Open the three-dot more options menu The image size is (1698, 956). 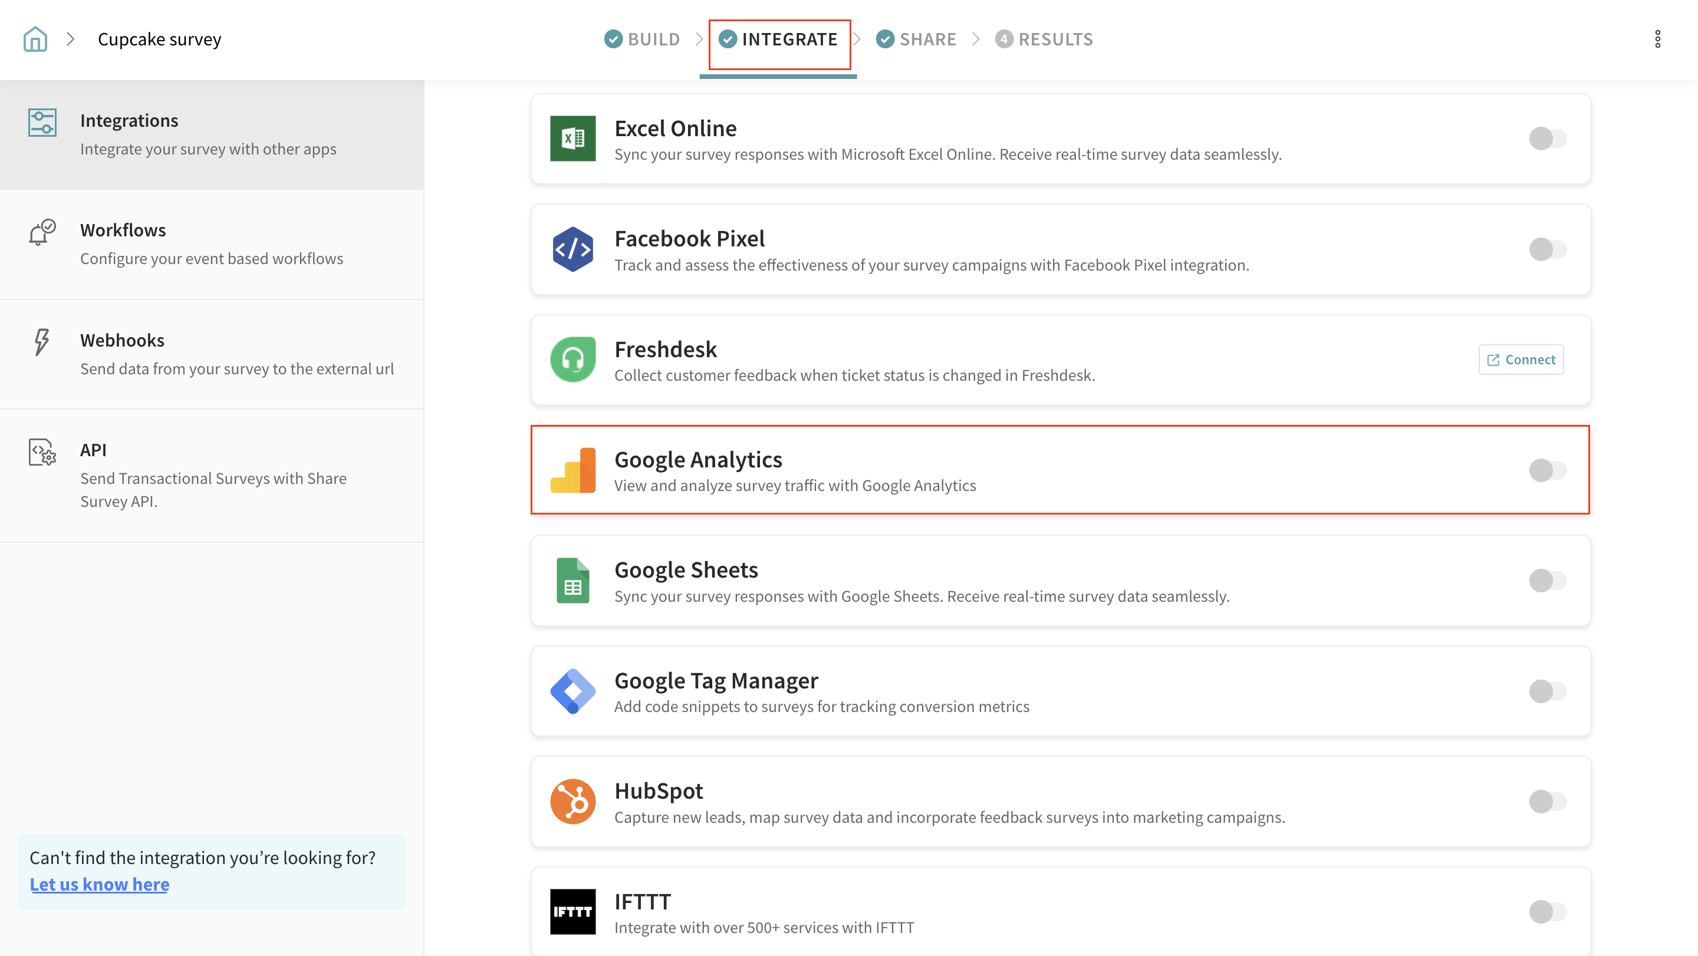click(1657, 39)
